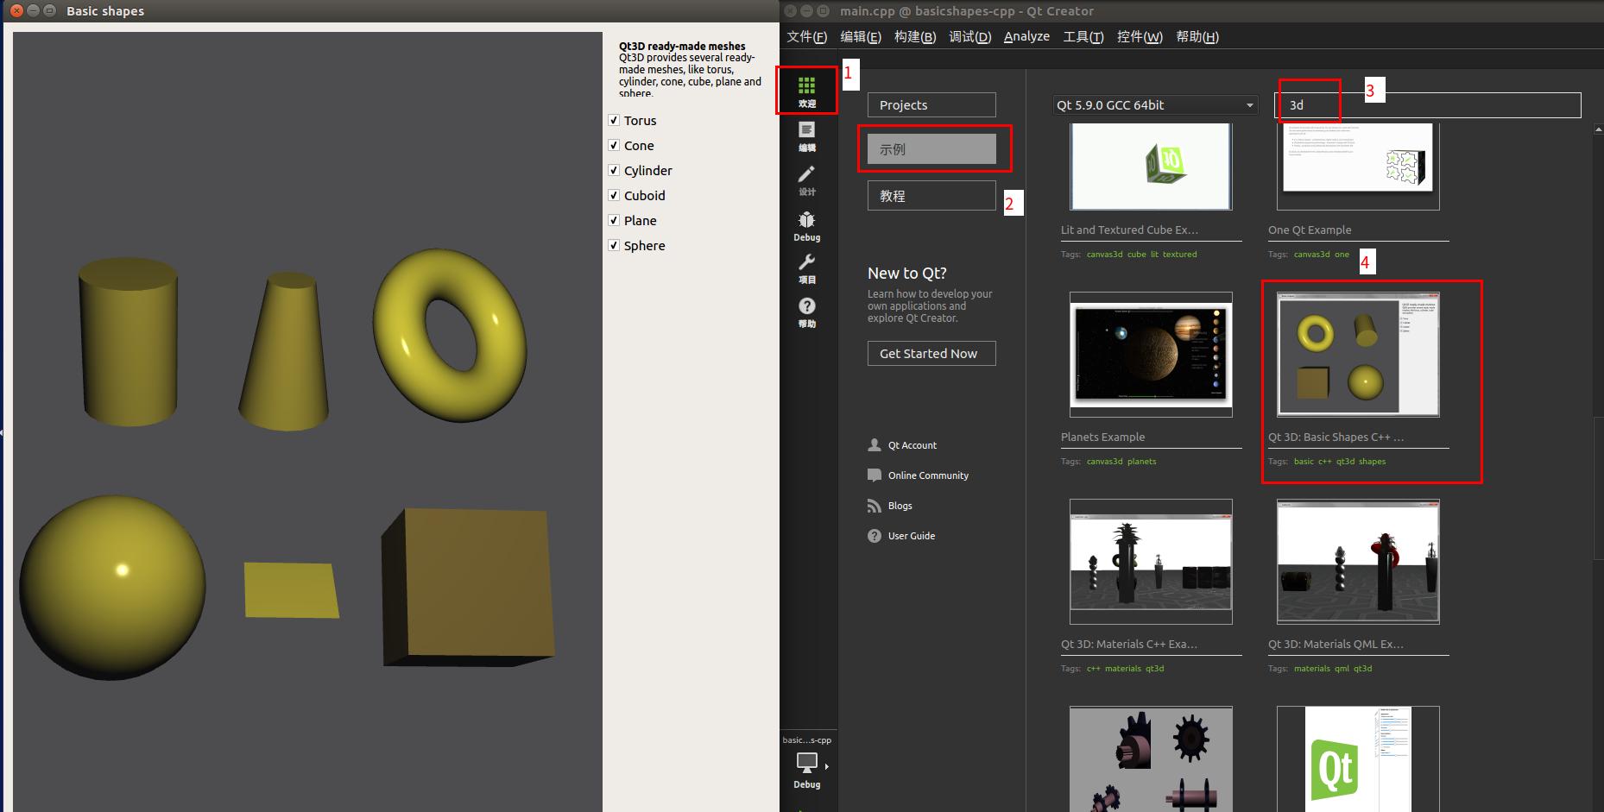Click the canvas3d tag under Planets Example

[x=1104, y=462]
